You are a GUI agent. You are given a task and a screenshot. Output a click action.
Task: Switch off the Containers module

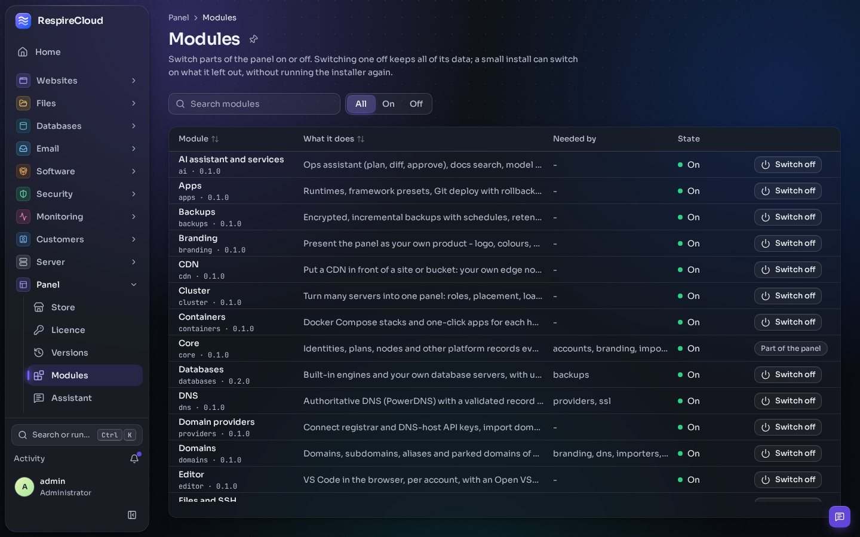pos(788,322)
